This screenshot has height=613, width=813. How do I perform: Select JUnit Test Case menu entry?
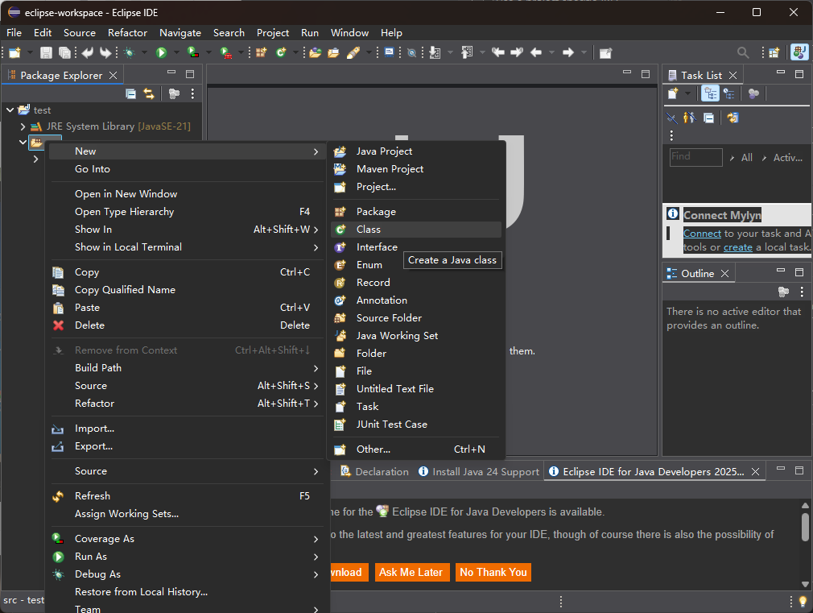[x=416, y=425]
